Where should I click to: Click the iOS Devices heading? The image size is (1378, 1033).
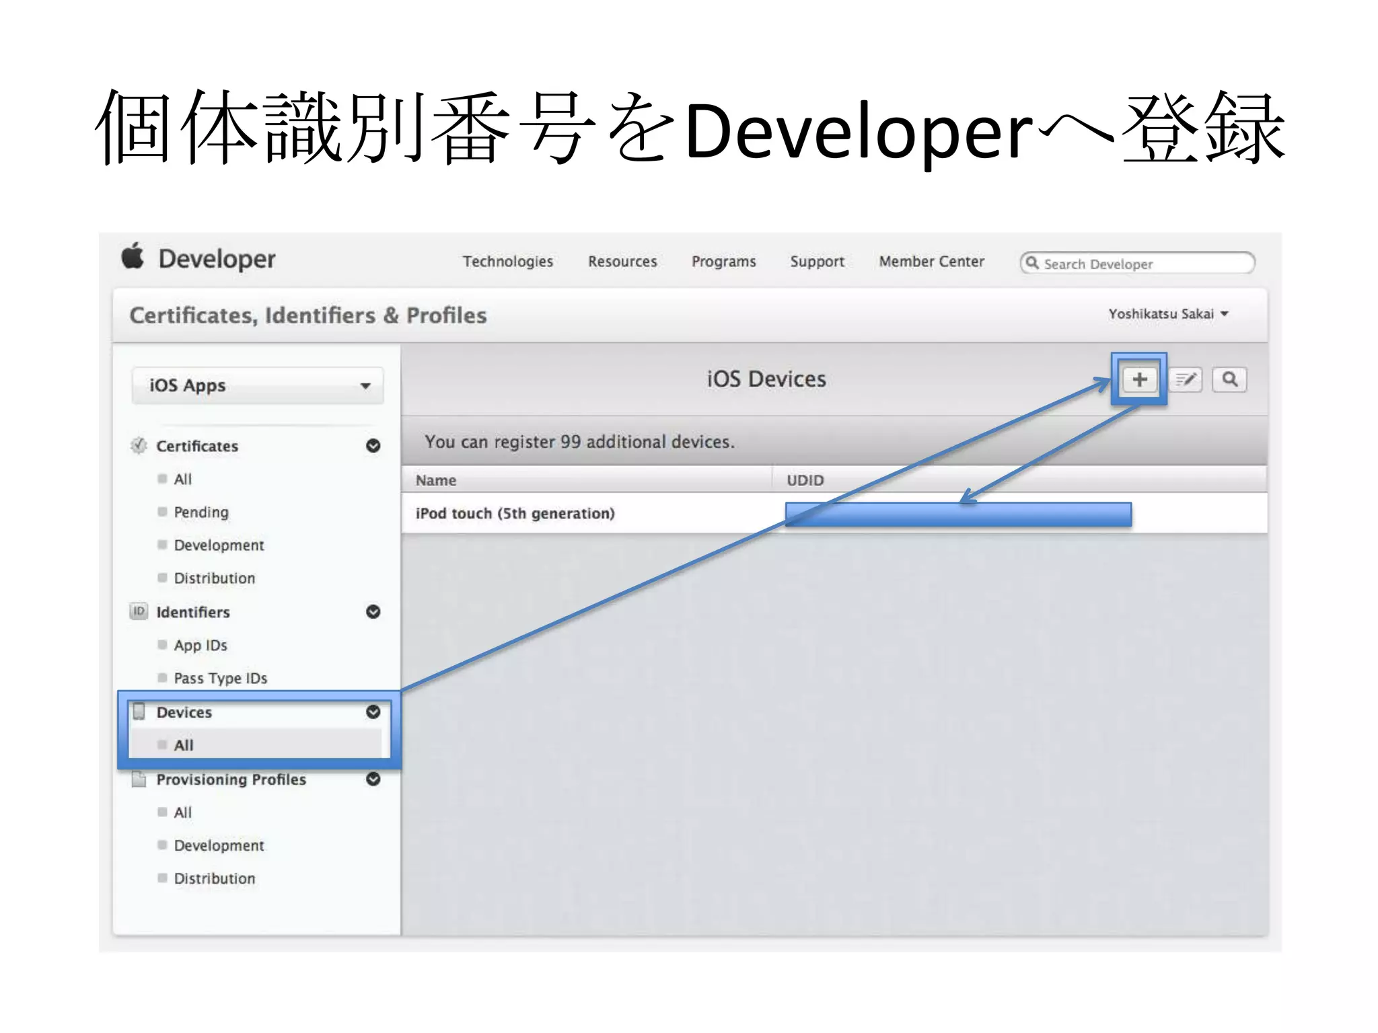(766, 379)
